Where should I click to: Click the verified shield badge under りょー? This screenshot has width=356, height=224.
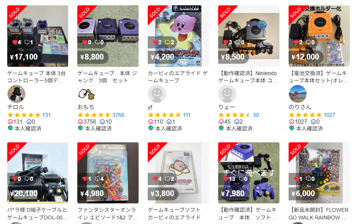[x=221, y=128]
